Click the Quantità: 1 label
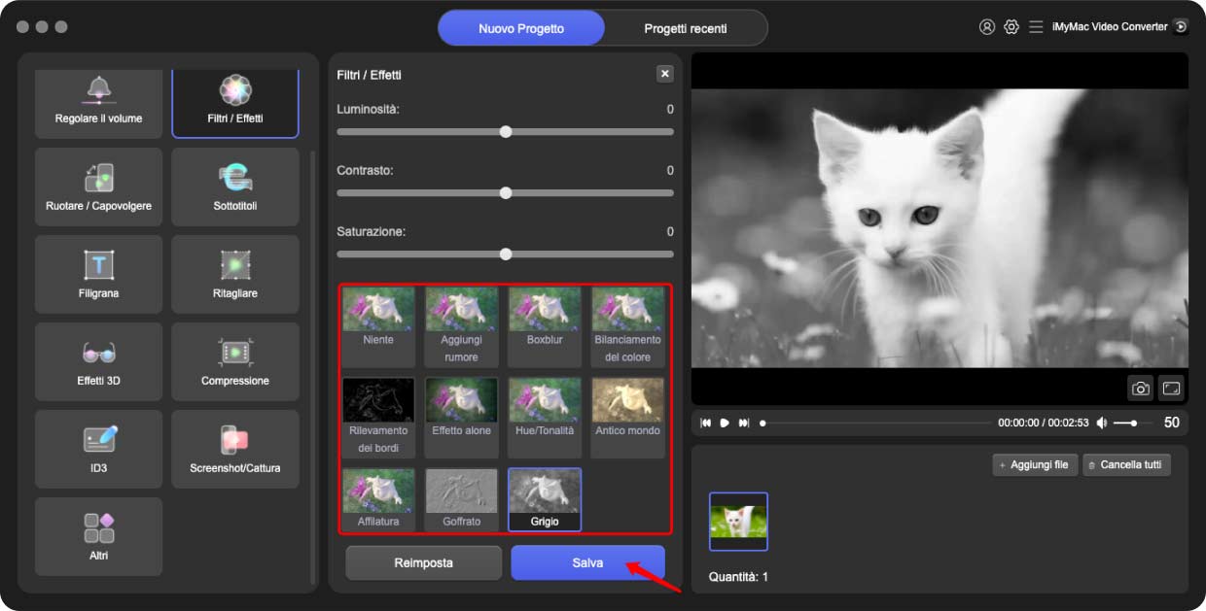This screenshot has width=1206, height=611. click(x=738, y=577)
